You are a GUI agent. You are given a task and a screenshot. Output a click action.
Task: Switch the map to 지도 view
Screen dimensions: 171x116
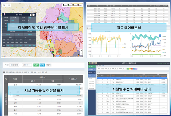tap(4, 5)
